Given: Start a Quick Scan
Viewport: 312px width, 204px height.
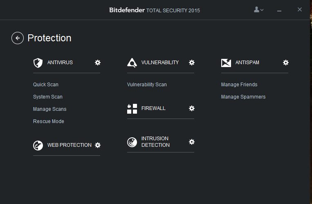Looking at the screenshot, I should 46,85.
